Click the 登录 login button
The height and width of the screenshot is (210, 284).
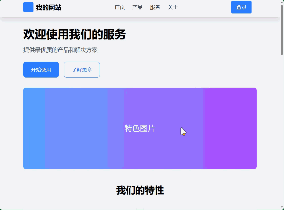point(241,7)
